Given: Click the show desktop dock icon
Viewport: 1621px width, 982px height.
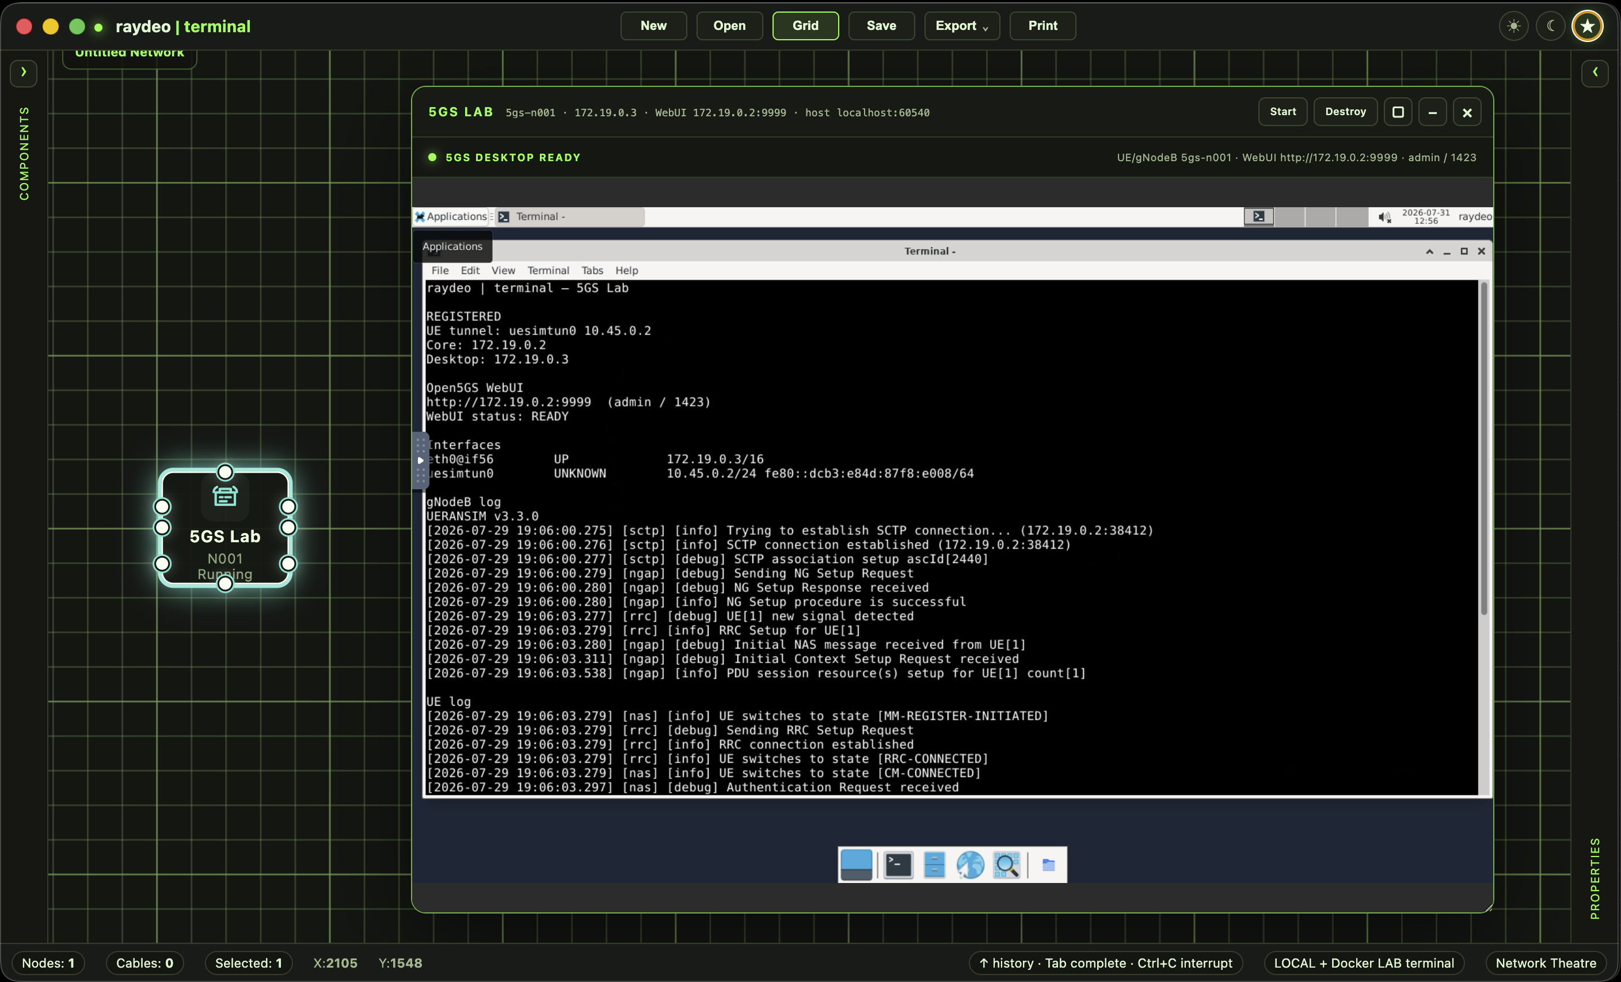Looking at the screenshot, I should tap(856, 864).
